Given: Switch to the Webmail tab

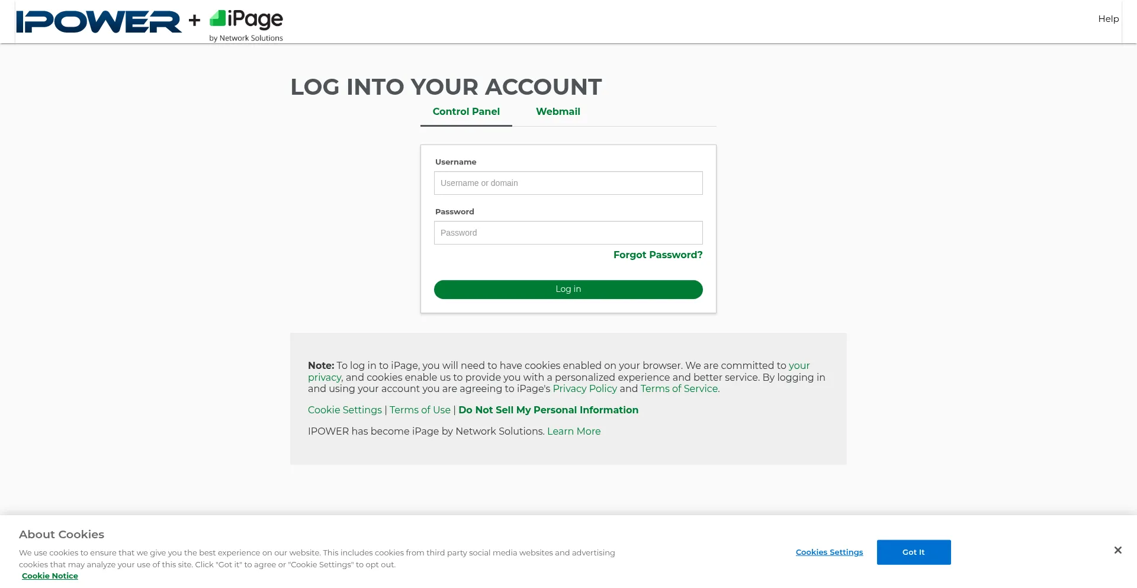Looking at the screenshot, I should coord(558,112).
